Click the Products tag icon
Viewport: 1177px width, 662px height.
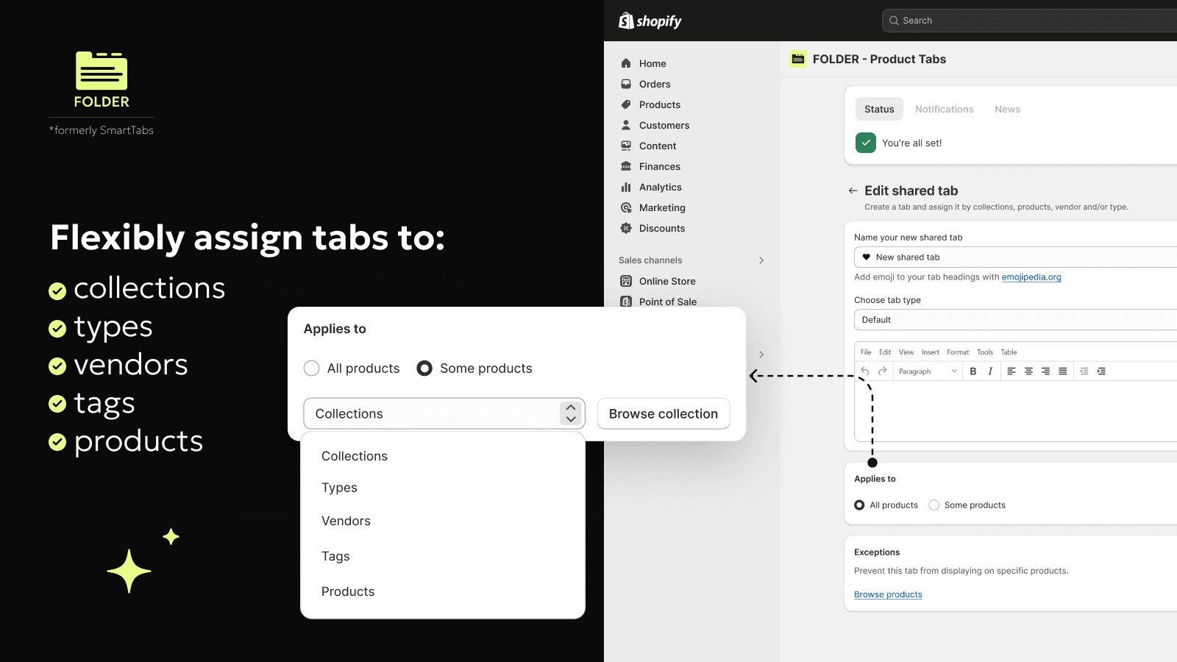click(x=626, y=104)
